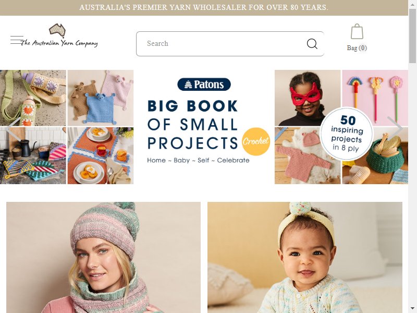Image resolution: width=417 pixels, height=313 pixels.
Task: Click the magnifying glass search icon
Action: click(x=312, y=44)
